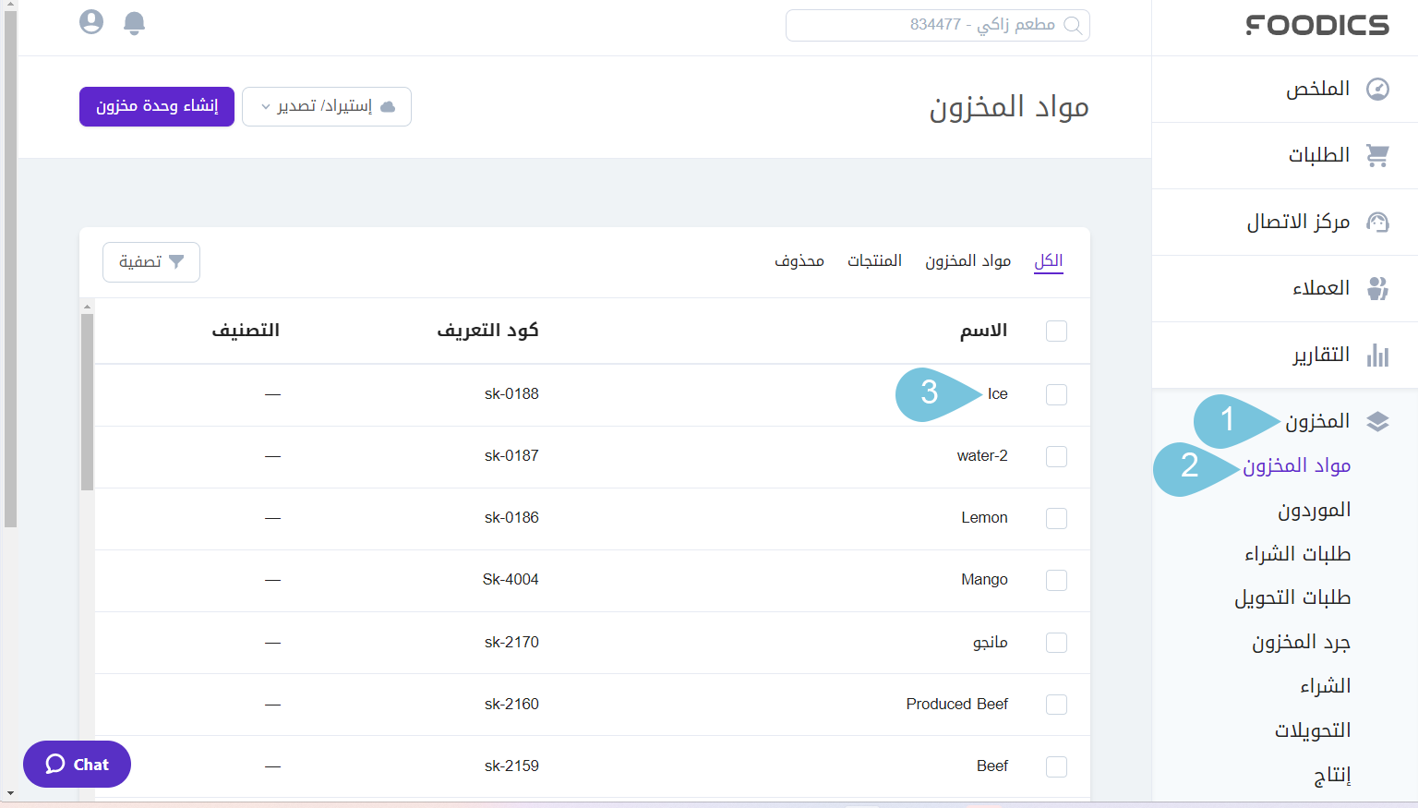
Task: Tick the checkbox for the Ice row
Action: [1056, 394]
